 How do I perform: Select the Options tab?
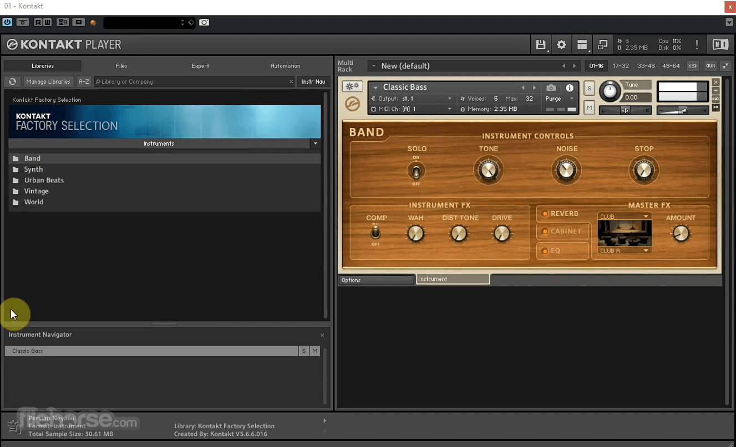377,280
